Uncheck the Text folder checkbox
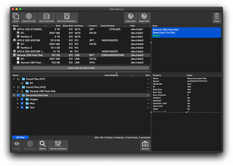Screen dimensions: 233x166 (22, 107)
